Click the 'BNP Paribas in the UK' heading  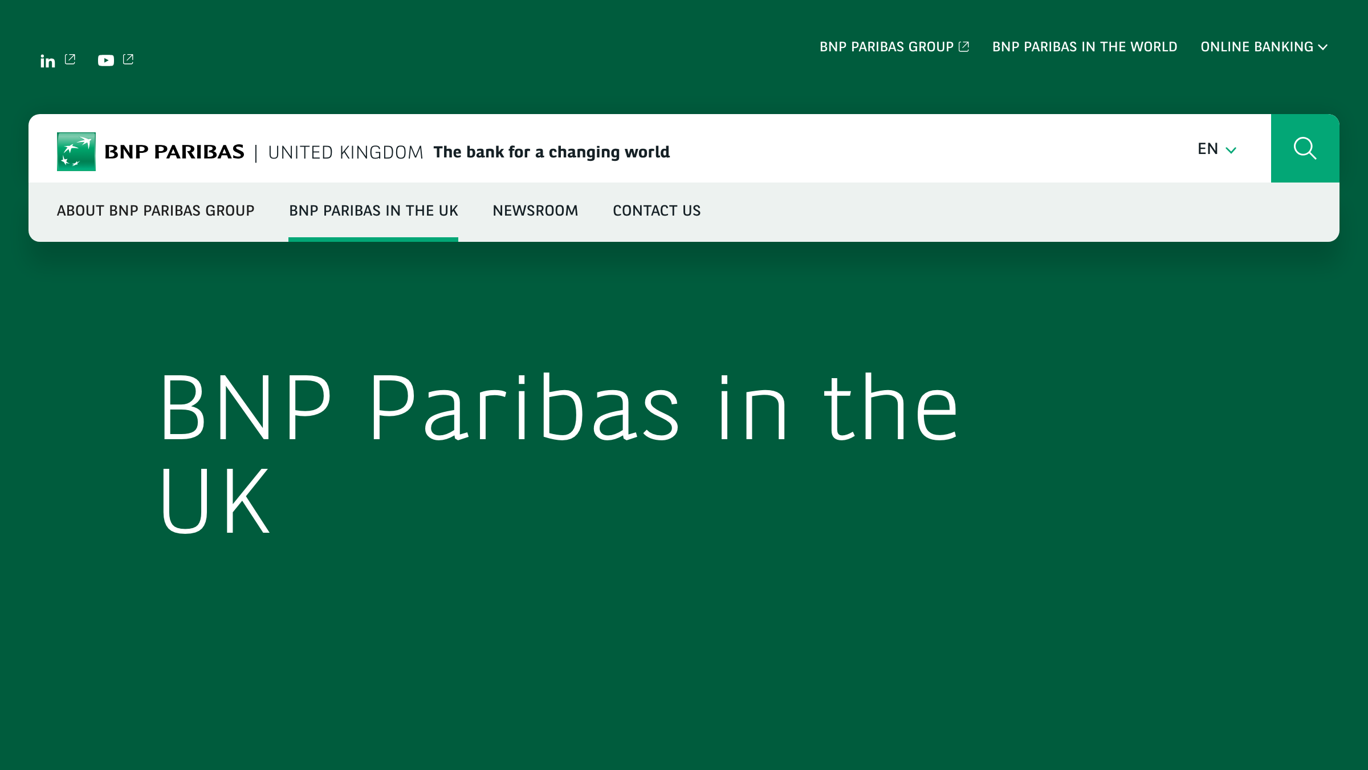[x=559, y=453]
